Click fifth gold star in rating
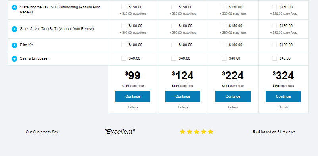 pyautogui.click(x=211, y=132)
